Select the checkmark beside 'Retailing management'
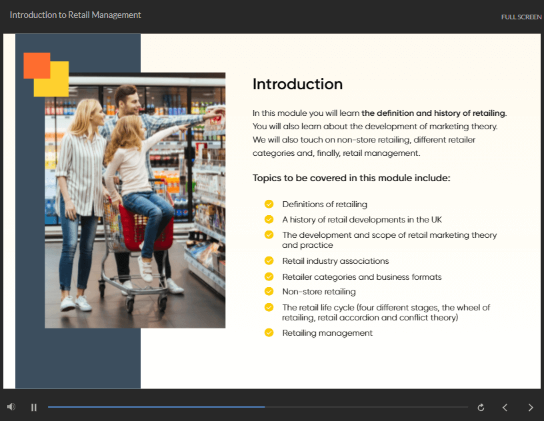Screen dimensions: 544x421 coord(269,332)
